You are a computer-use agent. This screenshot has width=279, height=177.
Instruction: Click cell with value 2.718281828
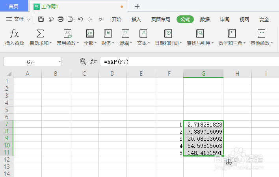(x=203, y=124)
